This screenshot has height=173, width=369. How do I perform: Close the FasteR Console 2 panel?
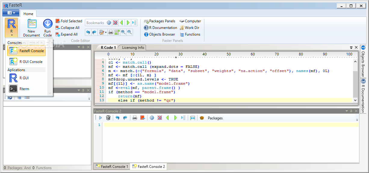point(356,111)
